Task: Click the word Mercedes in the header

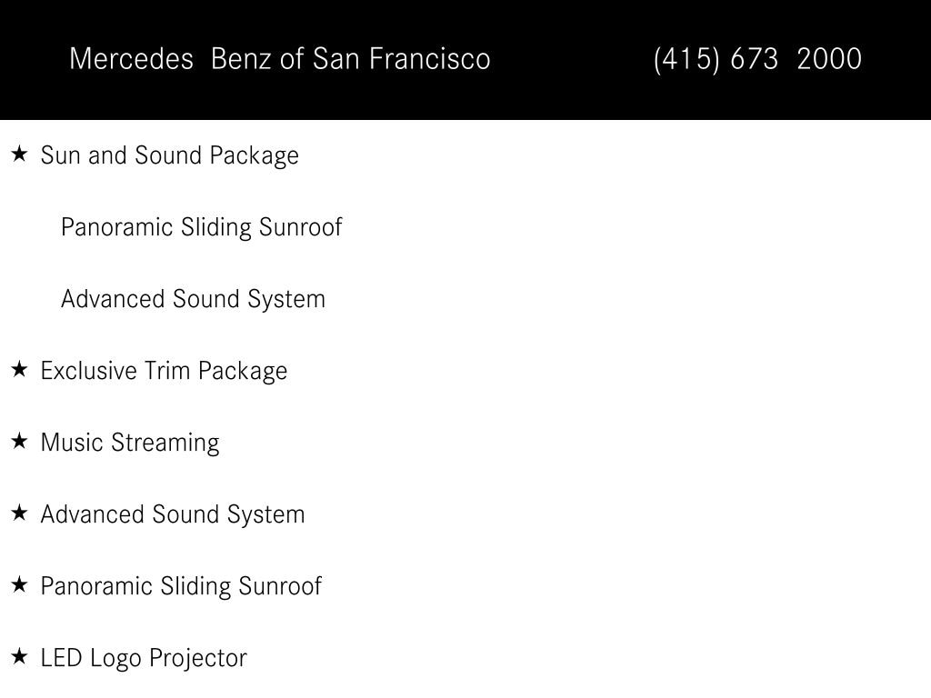Action: [x=131, y=59]
